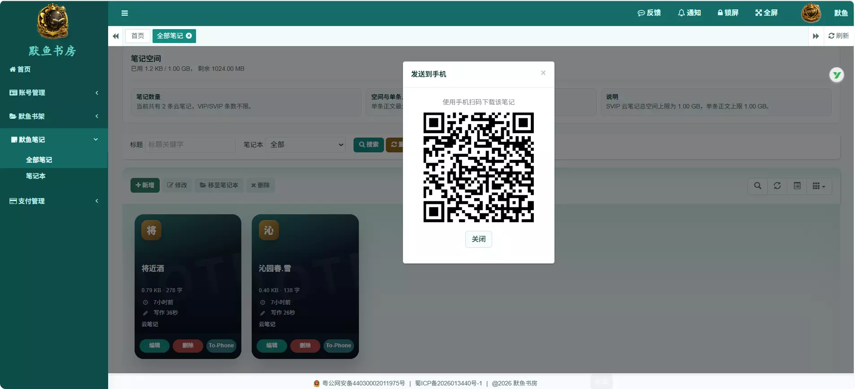This screenshot has height=389, width=856.
Task: Click the 修改 edit toolbar button
Action: tap(177, 185)
